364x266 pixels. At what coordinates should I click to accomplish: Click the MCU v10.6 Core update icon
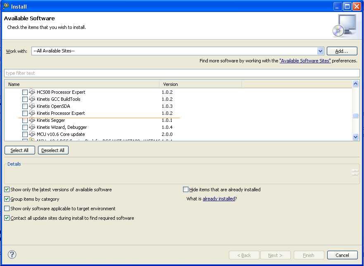point(32,134)
